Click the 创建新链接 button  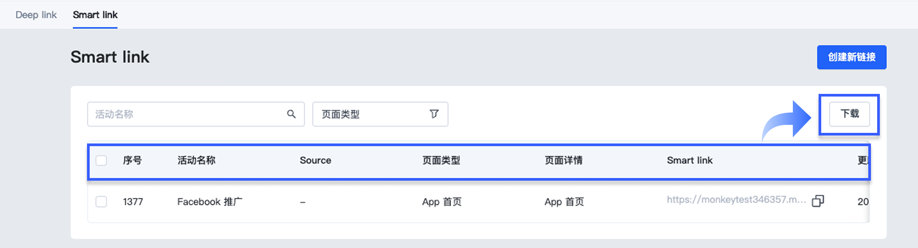pos(851,57)
